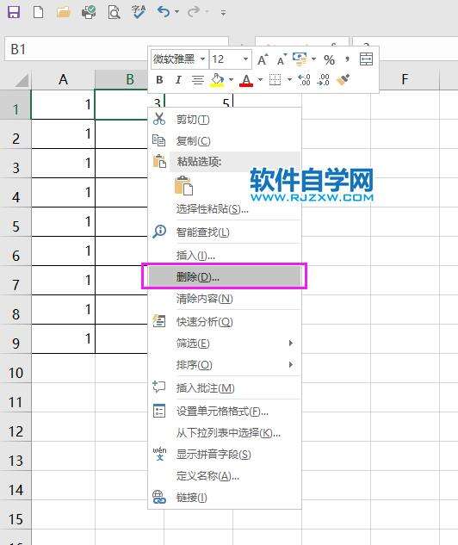Undo the last action
This screenshot has width=458, height=545.
[x=164, y=12]
